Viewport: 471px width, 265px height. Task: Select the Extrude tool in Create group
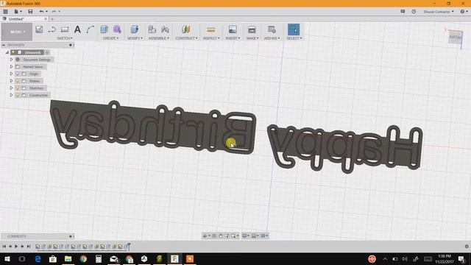(105, 29)
